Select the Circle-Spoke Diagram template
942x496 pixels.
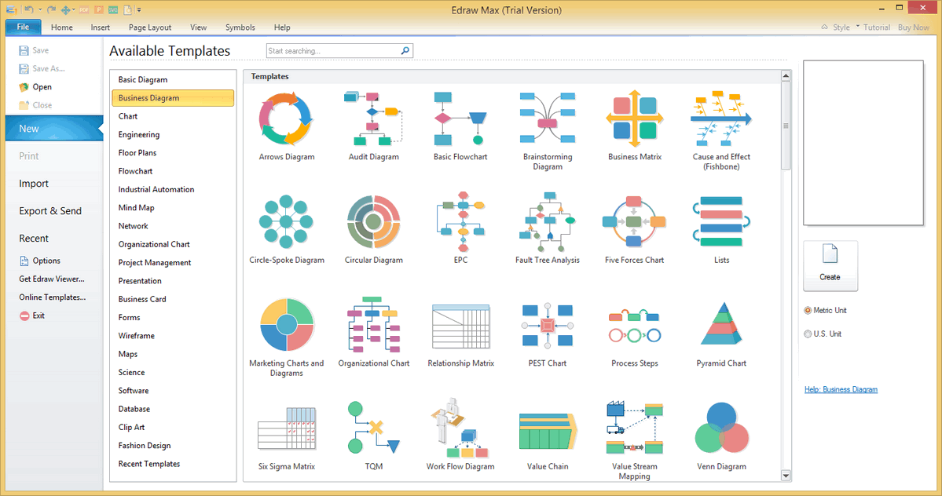click(x=287, y=229)
